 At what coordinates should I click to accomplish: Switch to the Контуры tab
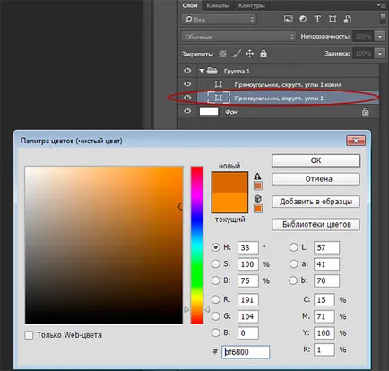[x=251, y=5]
